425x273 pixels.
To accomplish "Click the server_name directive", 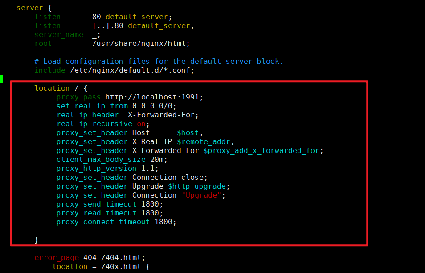I will click(58, 35).
